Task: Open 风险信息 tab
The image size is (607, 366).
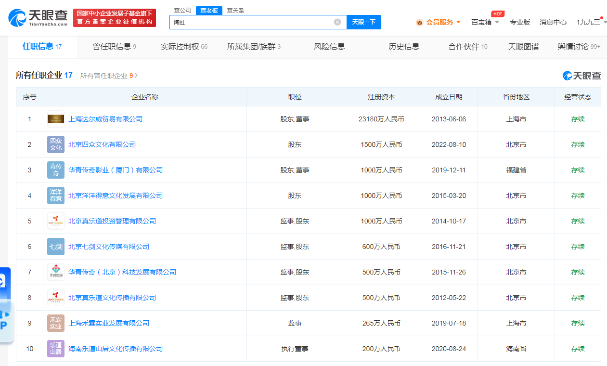Action: [329, 46]
